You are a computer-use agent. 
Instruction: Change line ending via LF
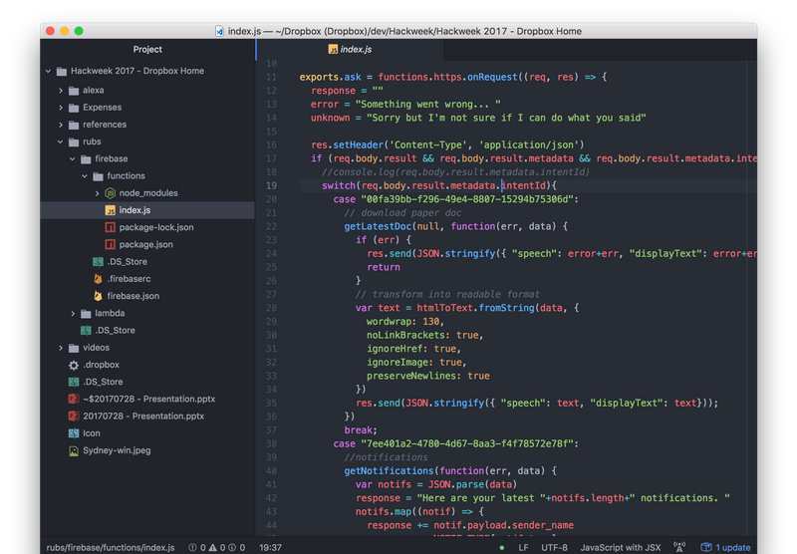[x=524, y=548]
